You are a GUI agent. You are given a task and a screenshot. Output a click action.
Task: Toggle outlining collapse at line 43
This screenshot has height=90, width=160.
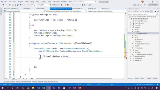(14, 14)
